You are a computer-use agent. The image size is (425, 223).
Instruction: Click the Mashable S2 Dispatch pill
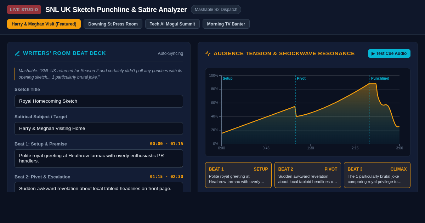(x=216, y=10)
